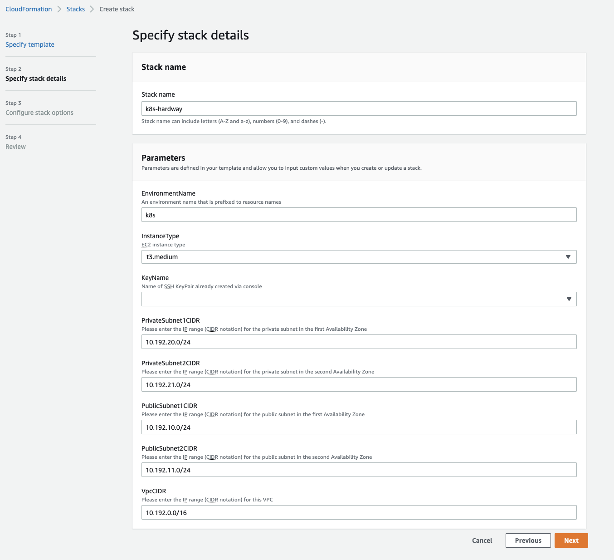Select the Configure stack options step

click(x=39, y=113)
